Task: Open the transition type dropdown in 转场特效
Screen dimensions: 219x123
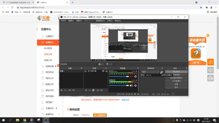Action: coord(150,72)
